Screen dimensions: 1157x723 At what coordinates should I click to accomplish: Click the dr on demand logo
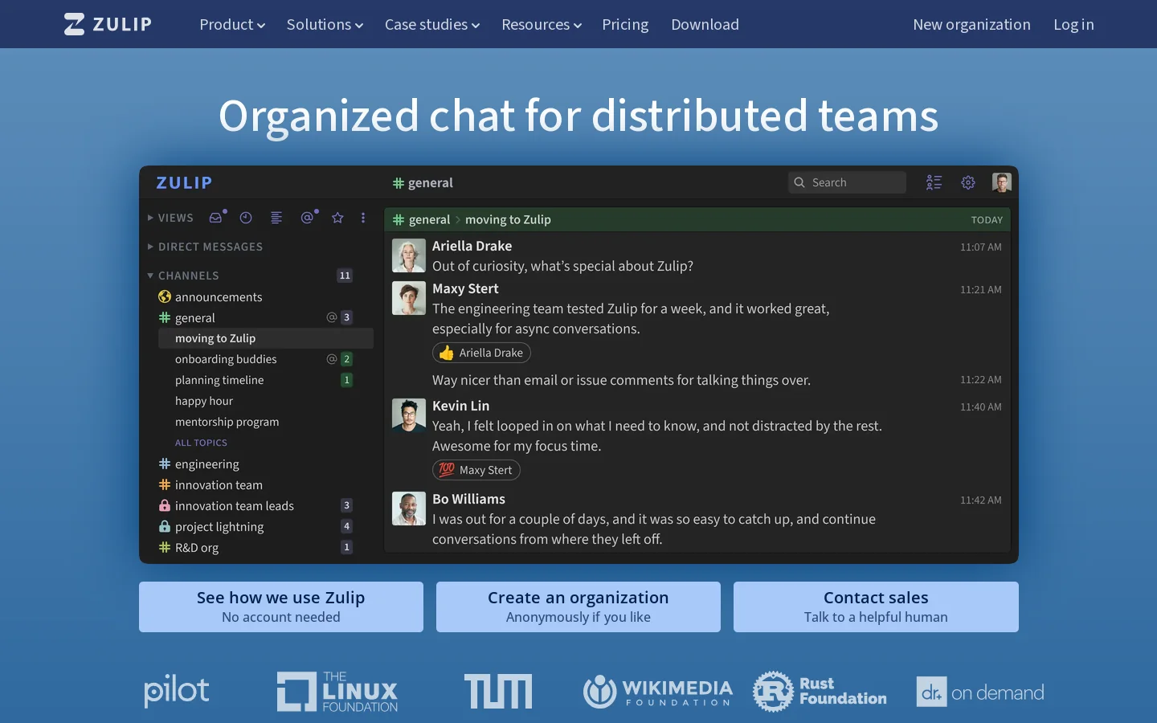click(x=980, y=692)
